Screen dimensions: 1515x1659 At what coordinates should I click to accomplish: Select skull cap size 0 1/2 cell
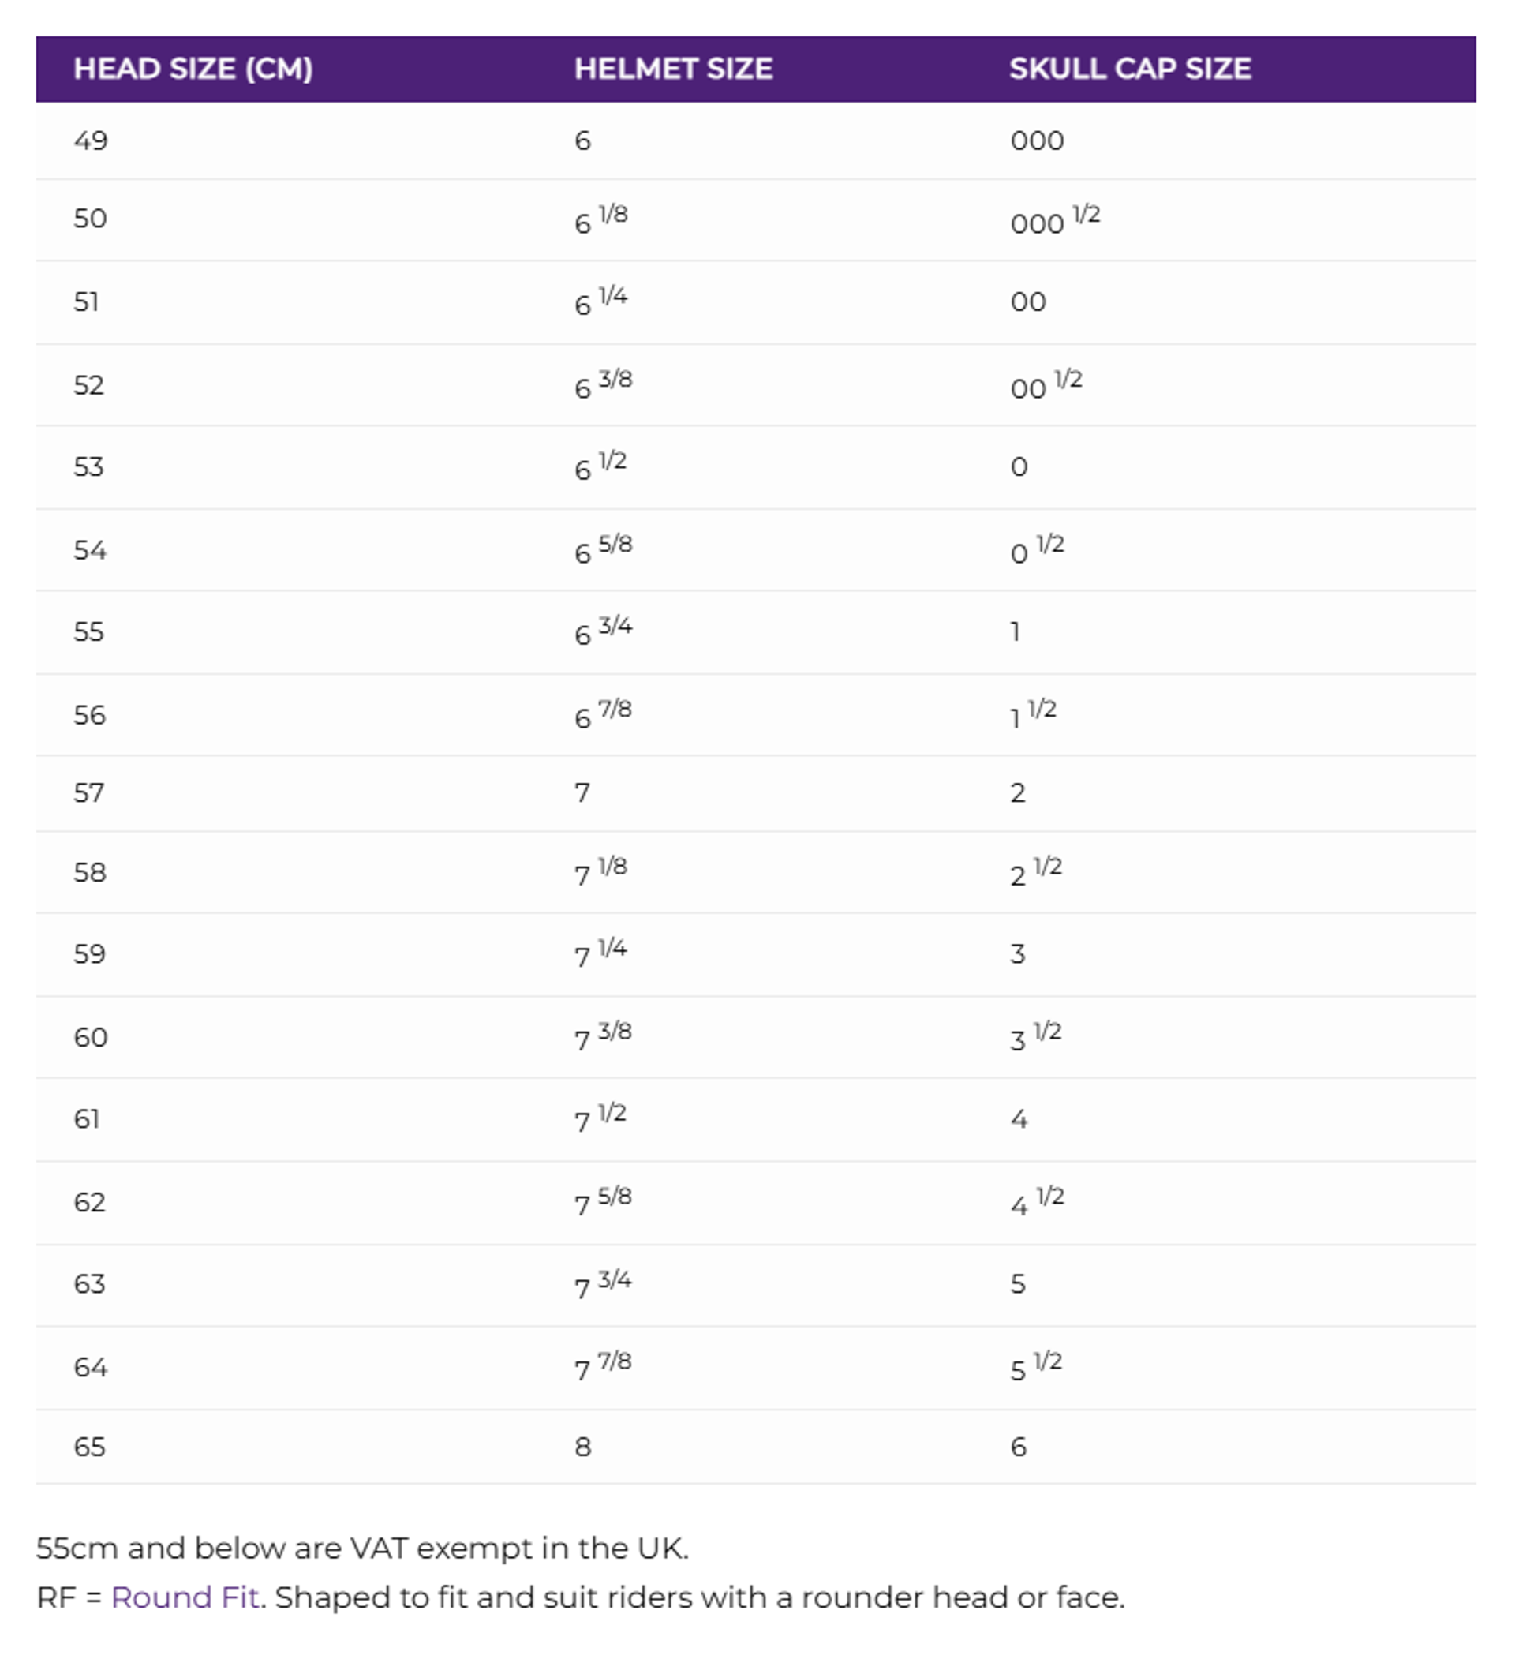pyautogui.click(x=1037, y=549)
